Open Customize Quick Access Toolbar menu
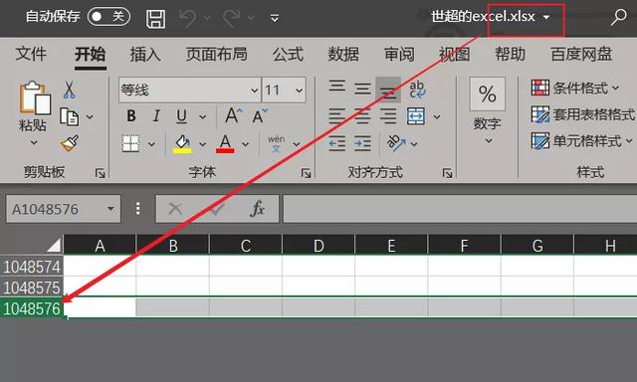Image resolution: width=637 pixels, height=382 pixels. pyautogui.click(x=275, y=18)
